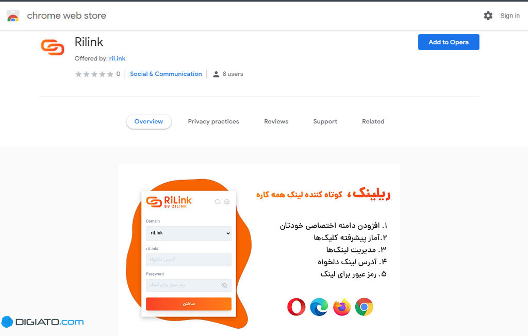This screenshot has height=336, width=528.
Task: Click the gear icon in Rilink popup
Action: (x=227, y=201)
